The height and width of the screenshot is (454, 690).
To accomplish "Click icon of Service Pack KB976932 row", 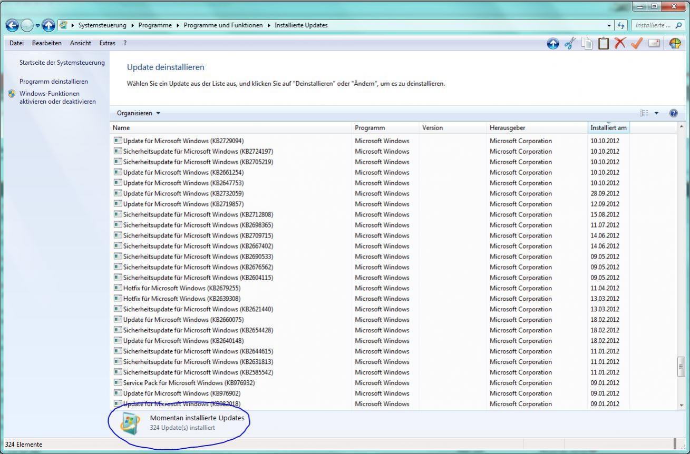I will point(118,383).
